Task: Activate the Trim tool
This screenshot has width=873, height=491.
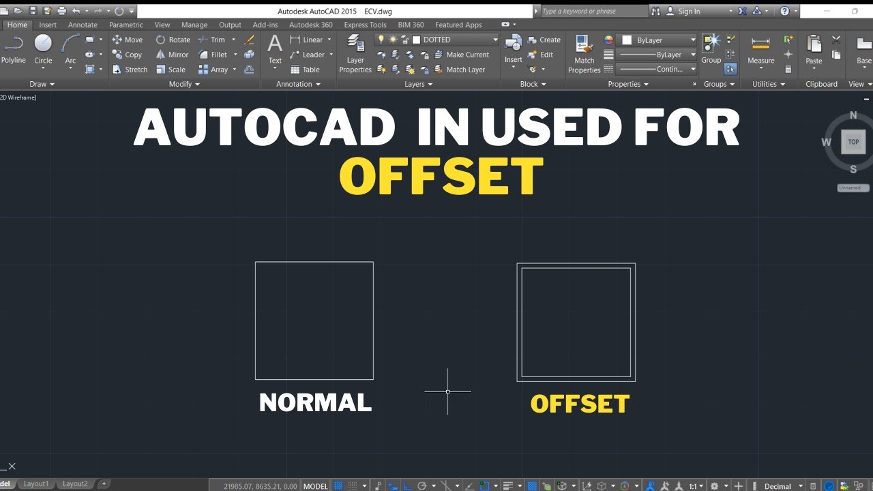Action: point(211,40)
